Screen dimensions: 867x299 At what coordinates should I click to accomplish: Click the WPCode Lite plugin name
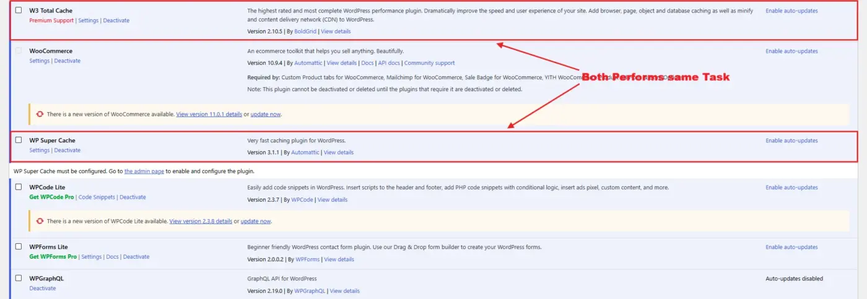pyautogui.click(x=47, y=187)
